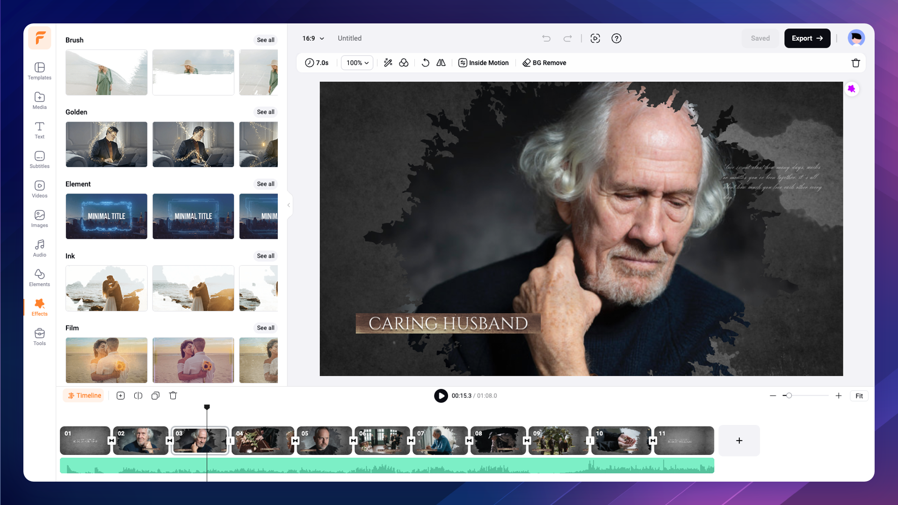Click the split clip icon
898x505 pixels.
tap(138, 396)
